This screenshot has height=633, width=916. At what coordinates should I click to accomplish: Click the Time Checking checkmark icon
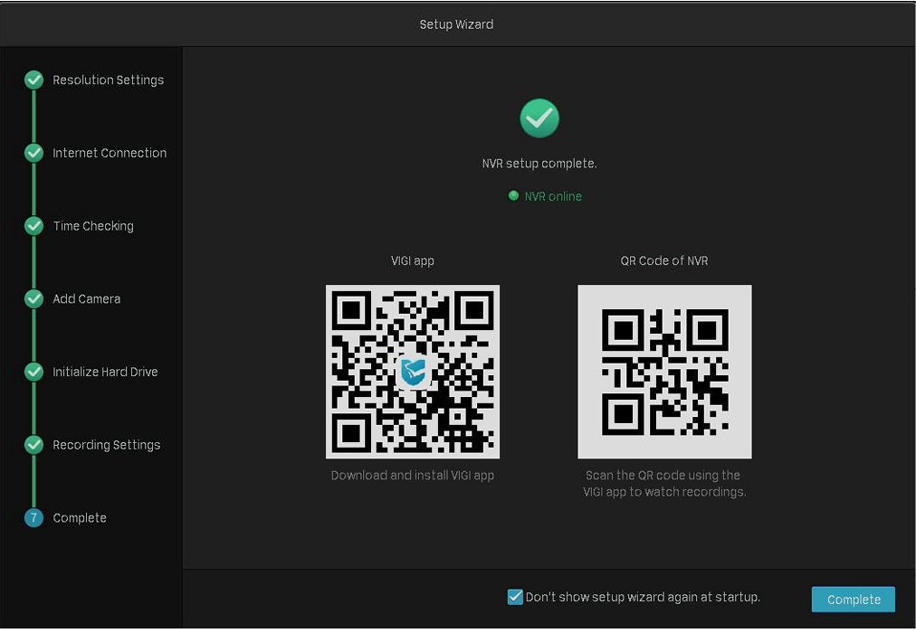coord(33,226)
